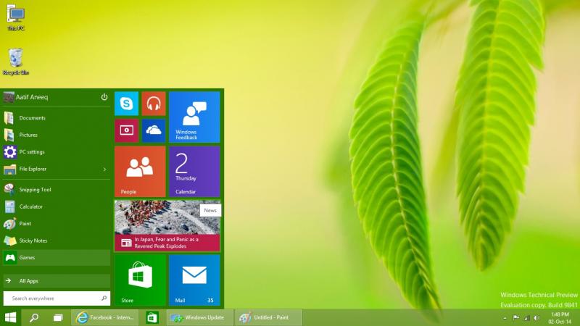
Task: Click the volume speaker tray icon
Action: (536, 317)
